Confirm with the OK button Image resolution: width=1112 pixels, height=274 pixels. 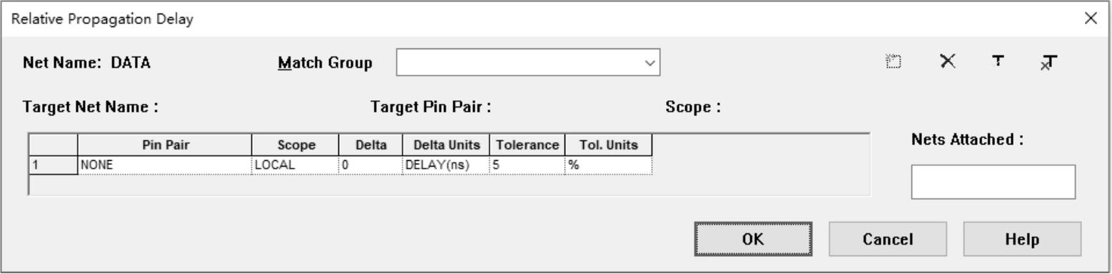click(754, 239)
